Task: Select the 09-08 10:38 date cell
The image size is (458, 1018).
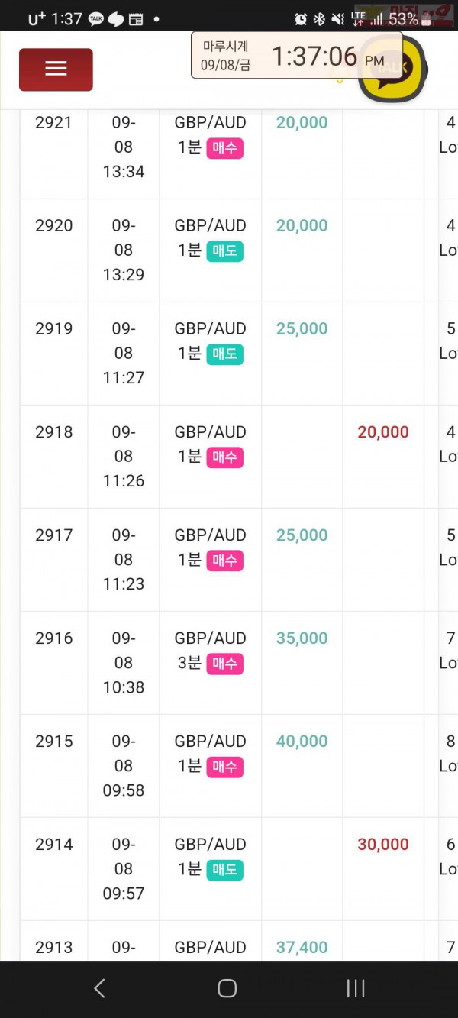Action: (x=124, y=663)
